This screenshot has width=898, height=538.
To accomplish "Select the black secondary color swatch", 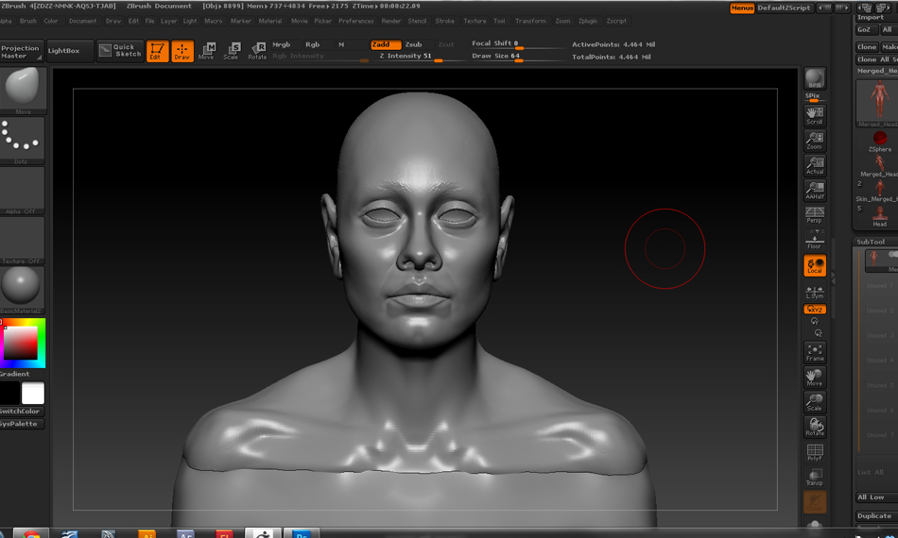I will (9, 394).
